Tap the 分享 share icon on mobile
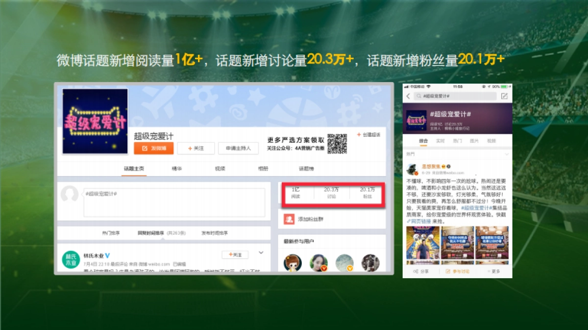The width and height of the screenshot is (588, 330). [416, 271]
